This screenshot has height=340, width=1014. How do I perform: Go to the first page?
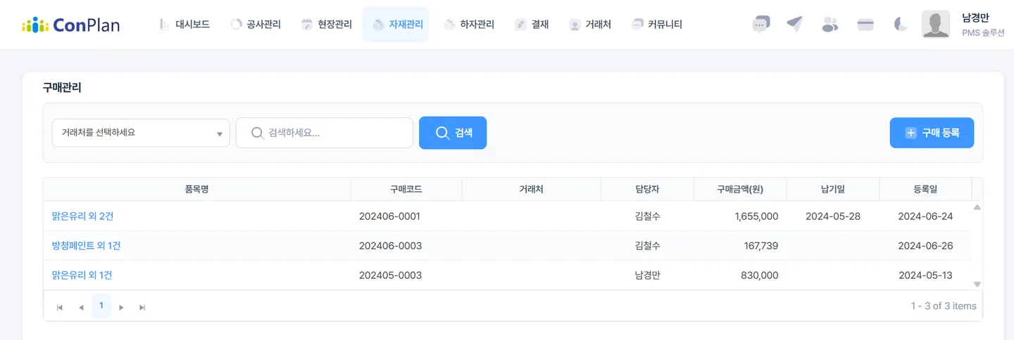click(60, 307)
